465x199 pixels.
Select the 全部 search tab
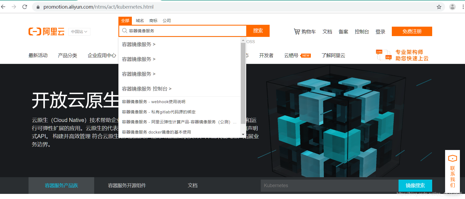click(x=125, y=21)
